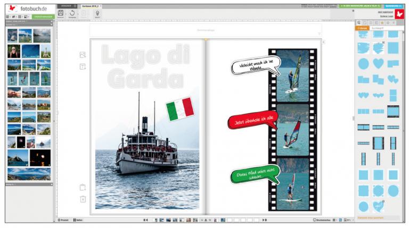Viewport: 410px width, 228px height.
Task: Select the Lago di Garda title text
Action: 145,66
